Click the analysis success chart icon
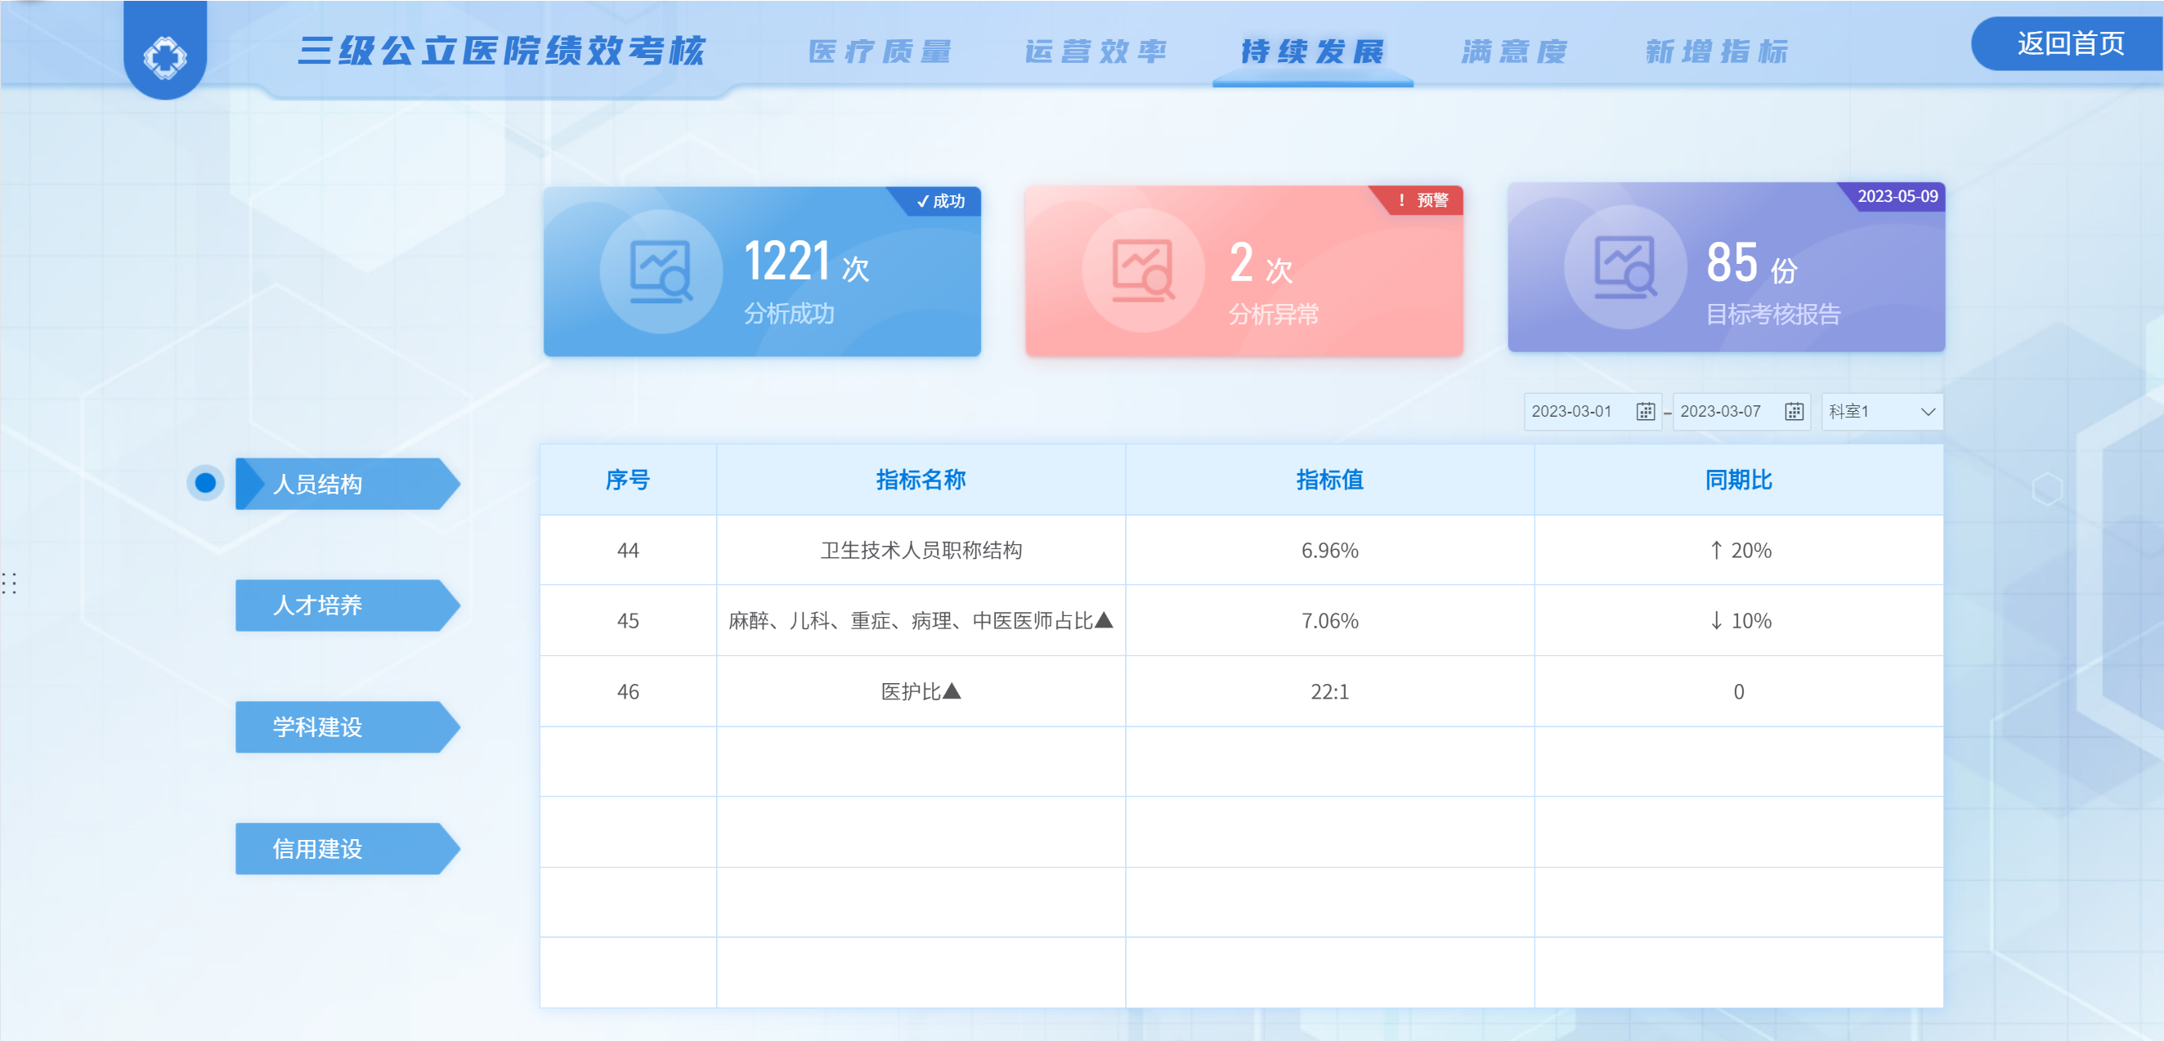The height and width of the screenshot is (1041, 2164). [x=661, y=271]
